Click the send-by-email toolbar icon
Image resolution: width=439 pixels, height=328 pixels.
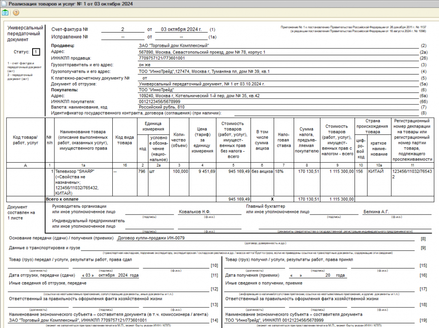5,12
